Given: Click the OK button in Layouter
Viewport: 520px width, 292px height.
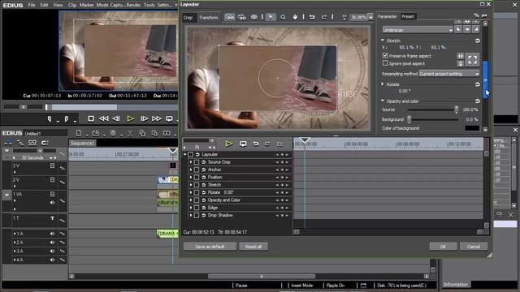Looking at the screenshot, I should (443, 247).
